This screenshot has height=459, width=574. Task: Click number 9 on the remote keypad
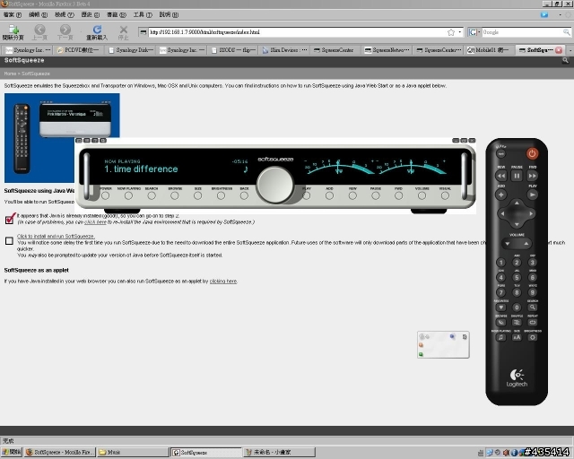pos(532,292)
